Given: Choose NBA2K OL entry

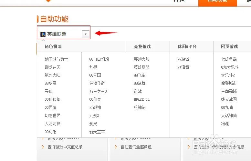Looking at the screenshot, I should [x=142, y=99].
